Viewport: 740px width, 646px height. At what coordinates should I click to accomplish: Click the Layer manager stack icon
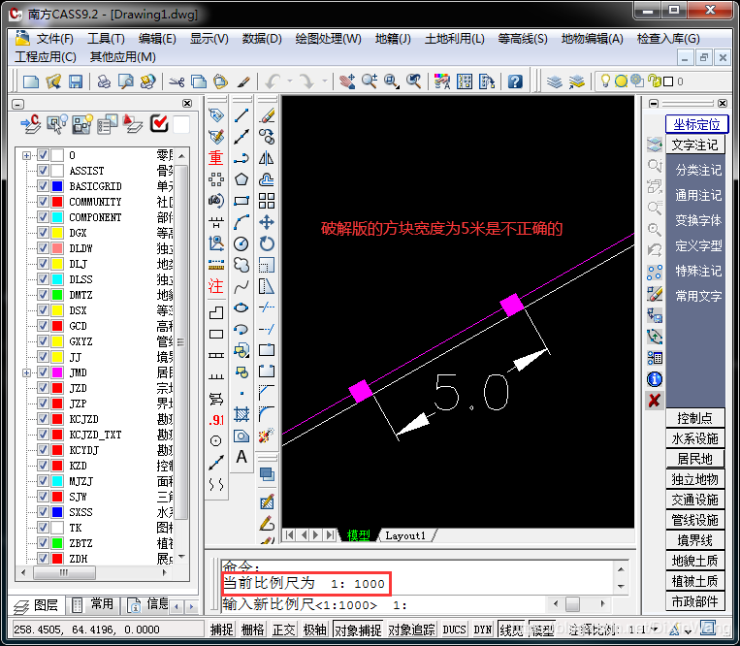click(x=555, y=81)
